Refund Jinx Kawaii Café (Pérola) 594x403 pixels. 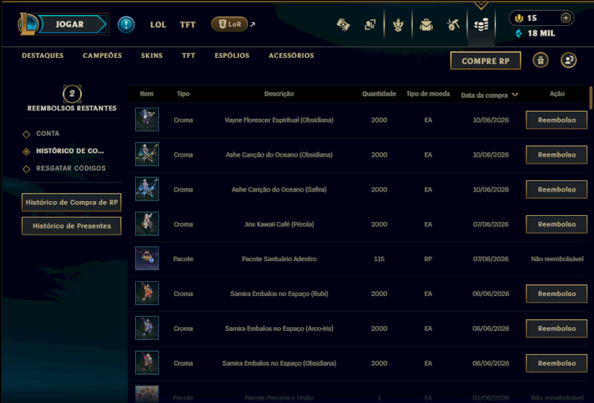[x=556, y=224]
